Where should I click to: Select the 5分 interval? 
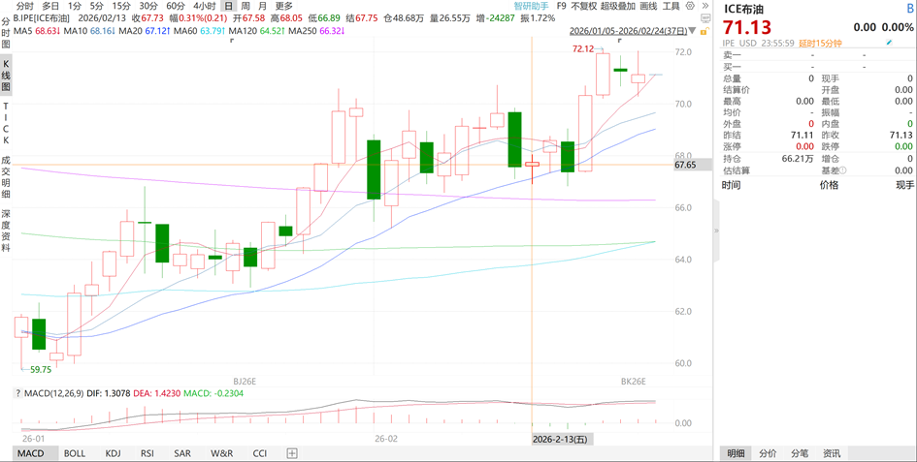(96, 6)
